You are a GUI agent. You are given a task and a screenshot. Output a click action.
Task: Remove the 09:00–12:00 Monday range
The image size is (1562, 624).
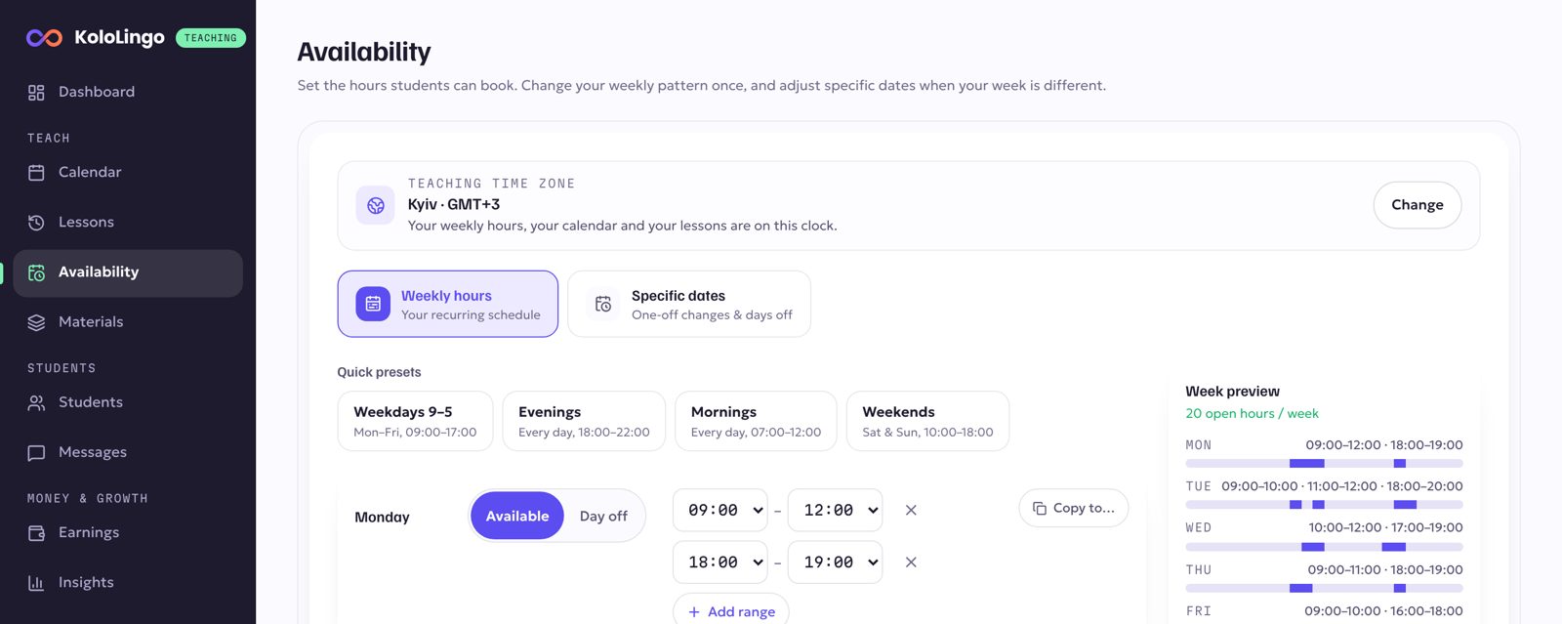[x=911, y=510]
